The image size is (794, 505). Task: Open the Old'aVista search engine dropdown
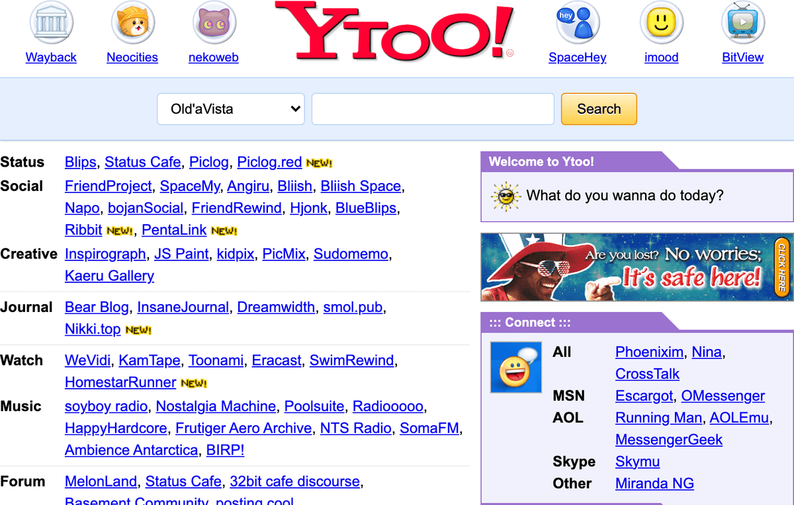pos(230,109)
